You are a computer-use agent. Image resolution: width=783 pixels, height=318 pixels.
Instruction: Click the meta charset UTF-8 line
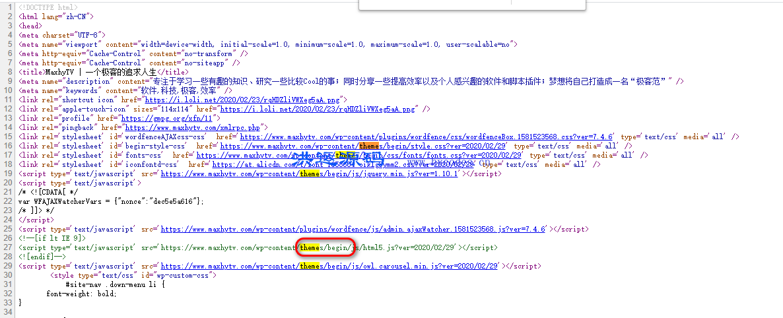[x=62, y=35]
